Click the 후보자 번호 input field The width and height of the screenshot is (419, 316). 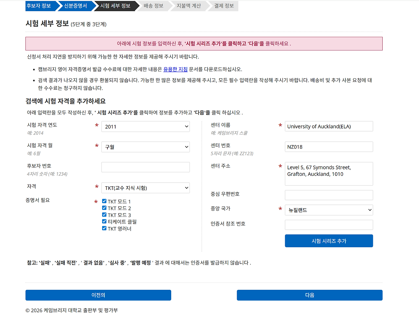tap(145, 167)
